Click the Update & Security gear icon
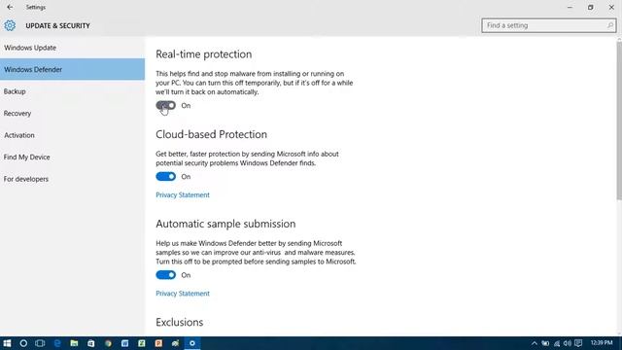 (x=10, y=25)
